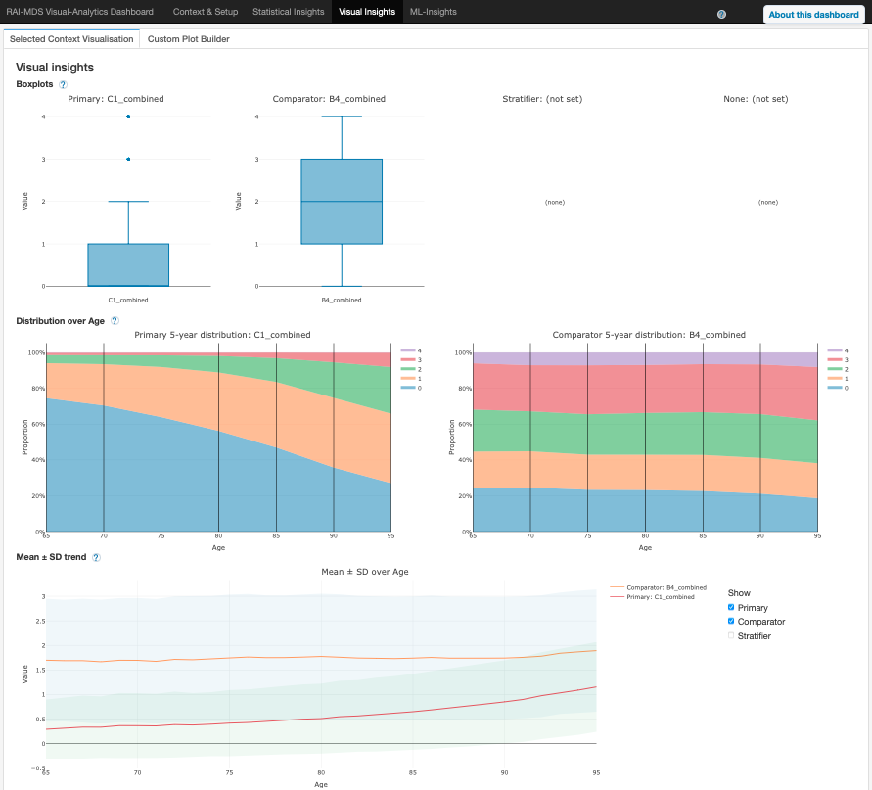Go to the ML-Insights tab
The image size is (872, 790).
[x=434, y=12]
